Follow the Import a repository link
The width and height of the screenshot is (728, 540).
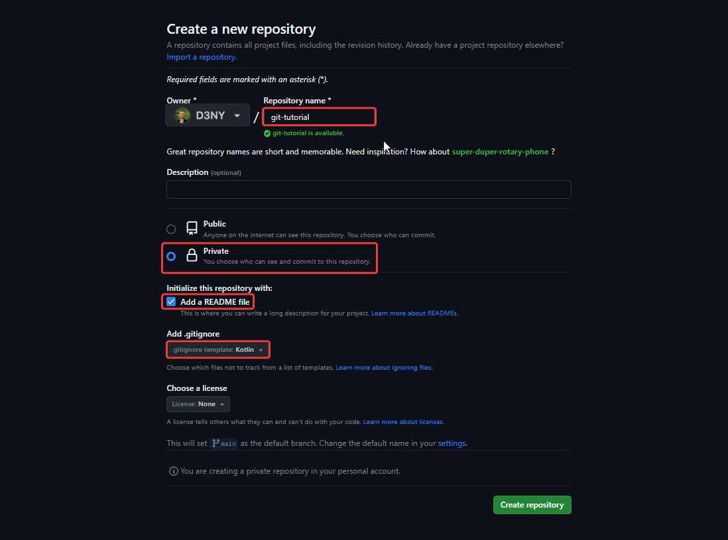[202, 57]
